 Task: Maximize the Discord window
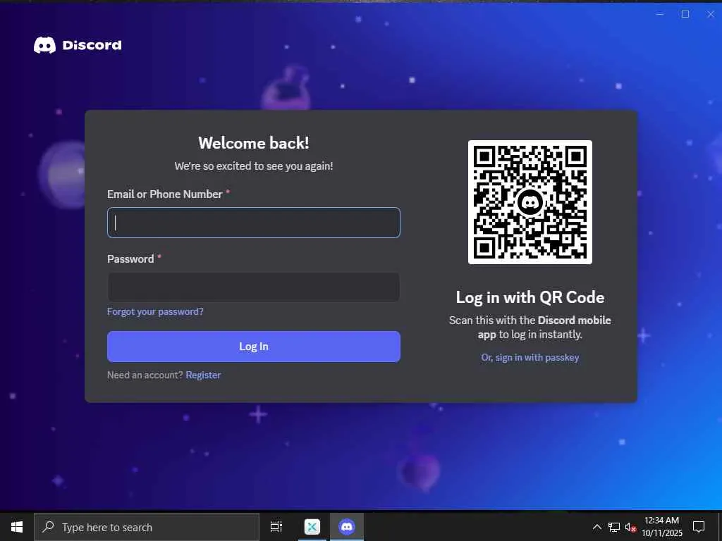685,14
